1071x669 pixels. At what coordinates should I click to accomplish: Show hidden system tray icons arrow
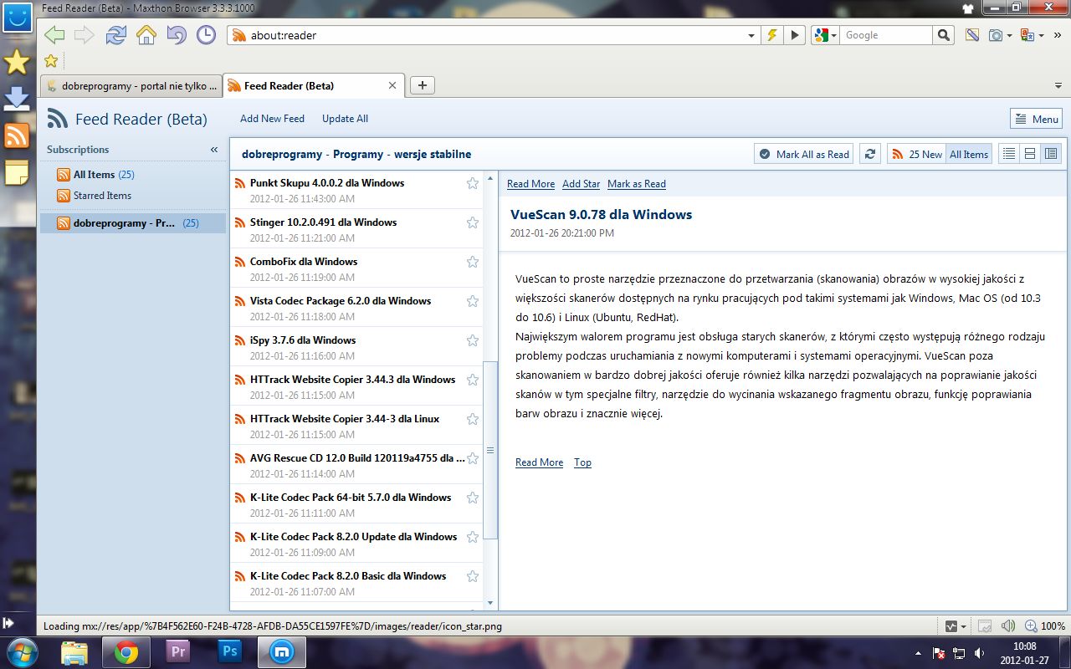(918, 652)
